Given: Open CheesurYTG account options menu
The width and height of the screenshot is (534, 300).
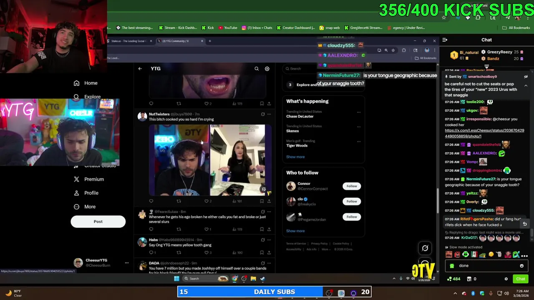Looking at the screenshot, I should click(x=126, y=263).
